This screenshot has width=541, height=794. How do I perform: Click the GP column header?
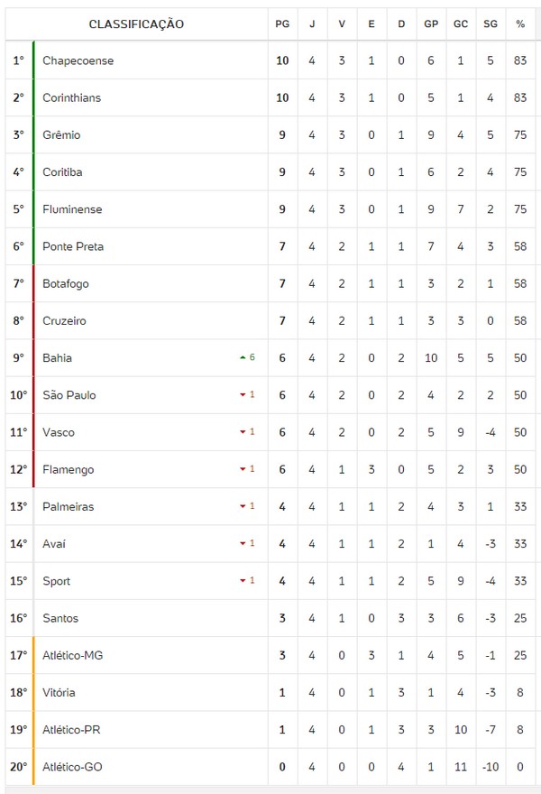(x=431, y=24)
